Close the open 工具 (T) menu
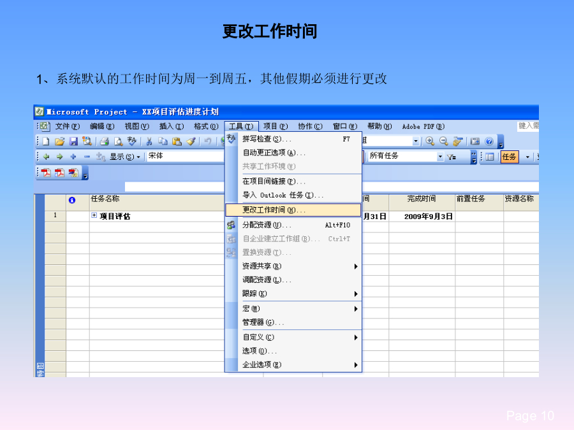 pos(241,127)
